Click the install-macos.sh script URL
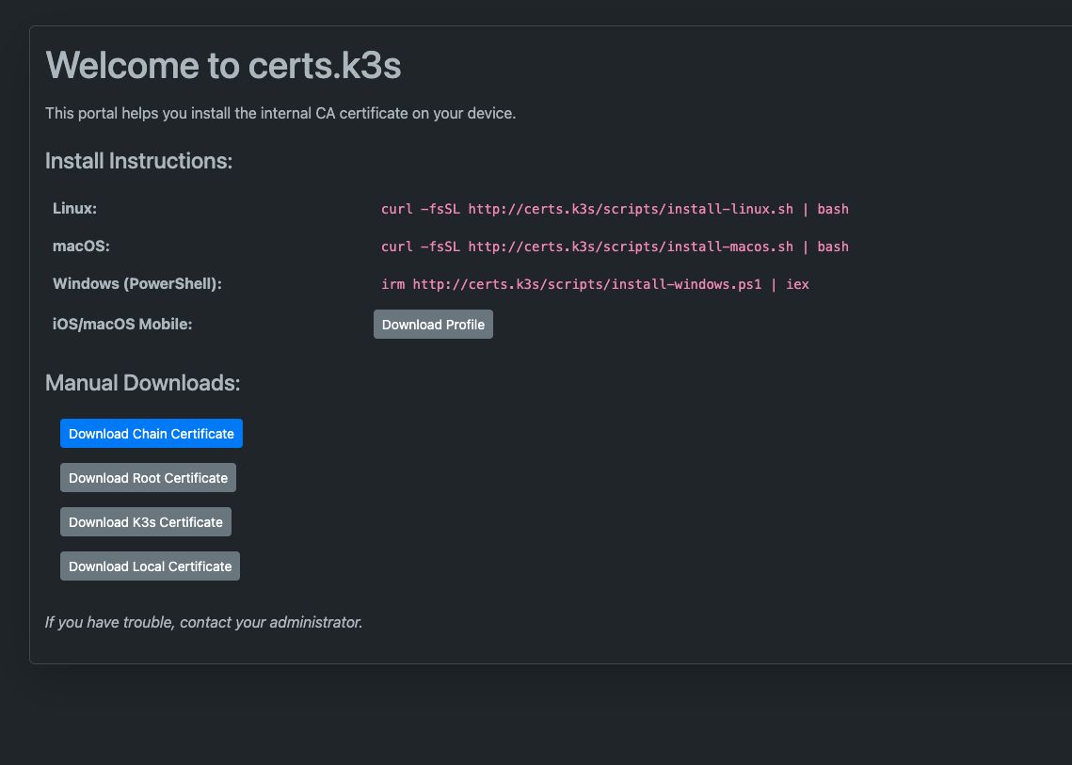Image resolution: width=1072 pixels, height=765 pixels. pos(631,247)
